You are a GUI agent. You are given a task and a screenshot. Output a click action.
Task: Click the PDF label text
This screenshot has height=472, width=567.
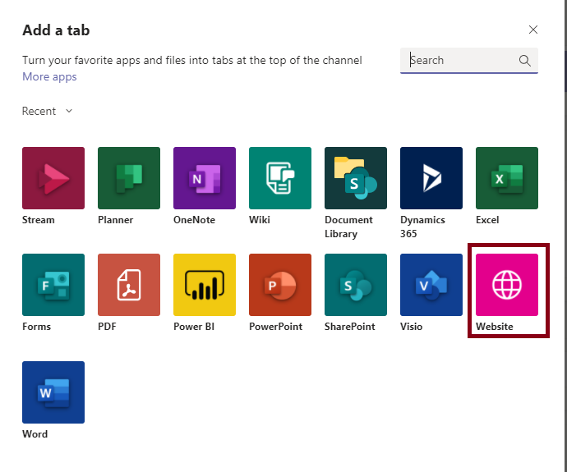point(107,327)
